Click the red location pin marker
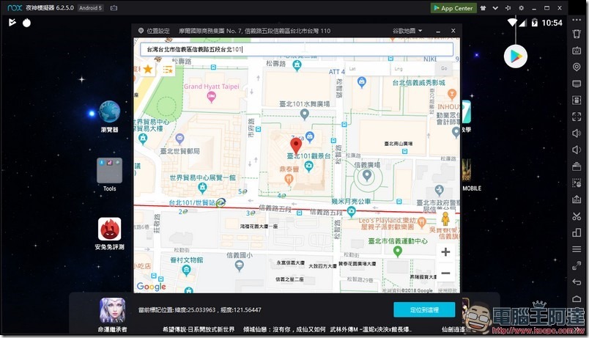 point(296,145)
